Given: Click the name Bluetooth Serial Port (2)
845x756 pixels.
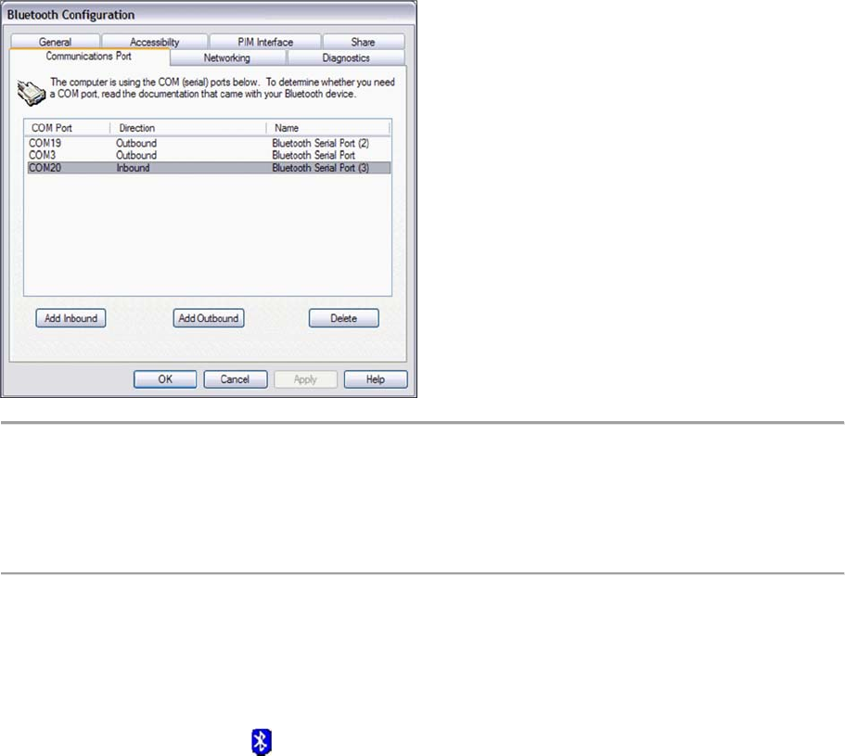Looking at the screenshot, I should click(321, 144).
